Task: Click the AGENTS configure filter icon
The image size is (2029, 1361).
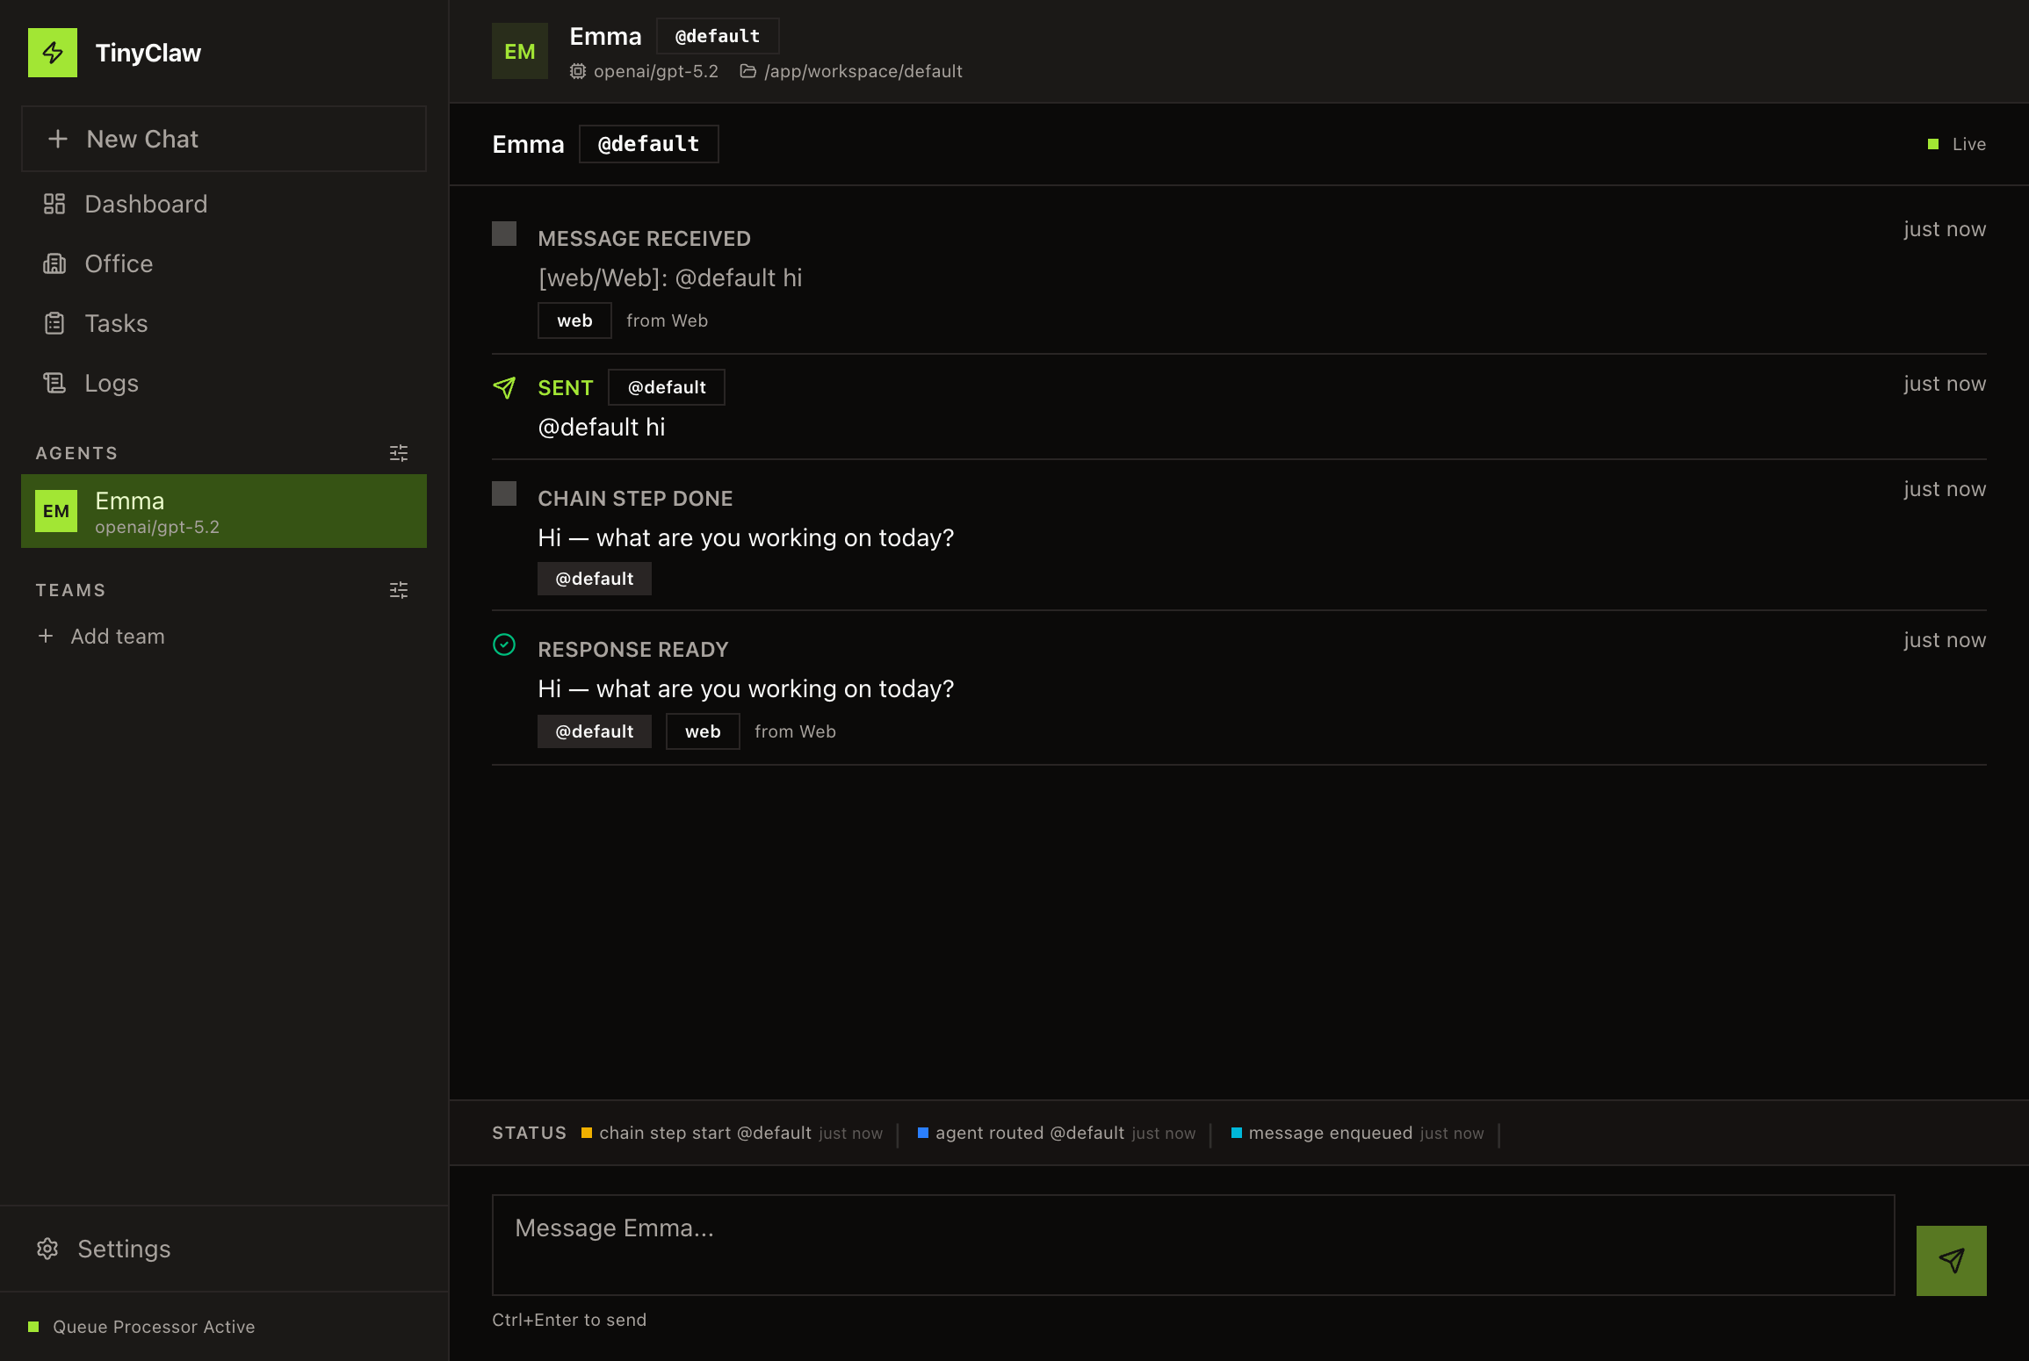Action: 398,452
